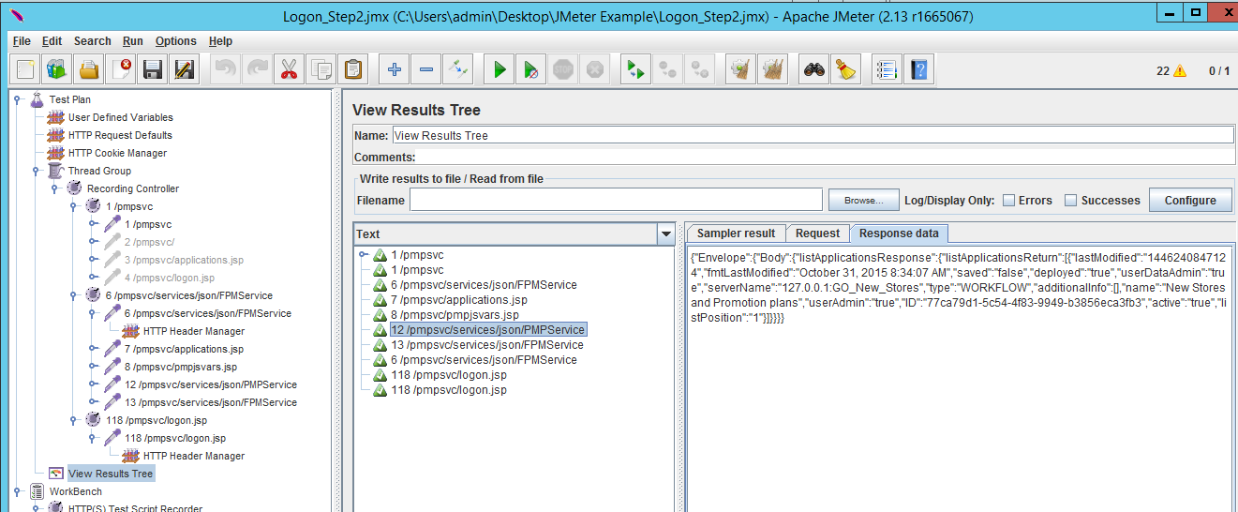
Task: Collapse the 1 /pmpsvc transaction node in left tree
Action: pos(74,206)
